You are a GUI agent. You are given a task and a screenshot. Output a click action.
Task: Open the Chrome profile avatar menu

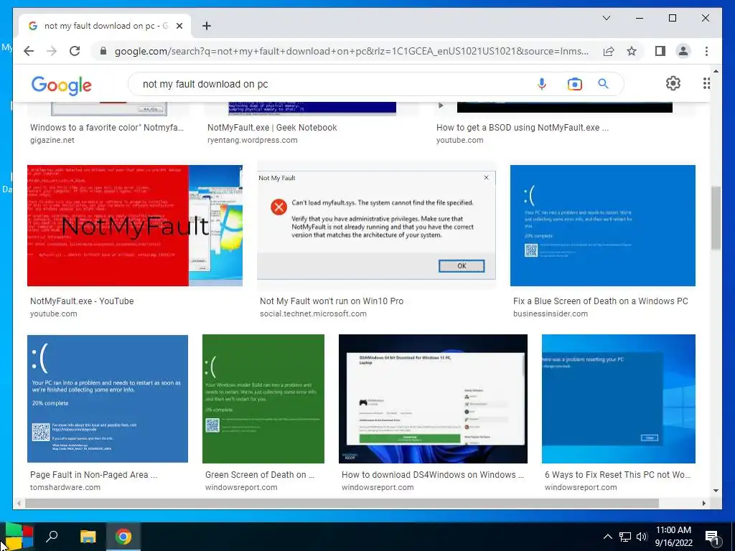pos(683,51)
